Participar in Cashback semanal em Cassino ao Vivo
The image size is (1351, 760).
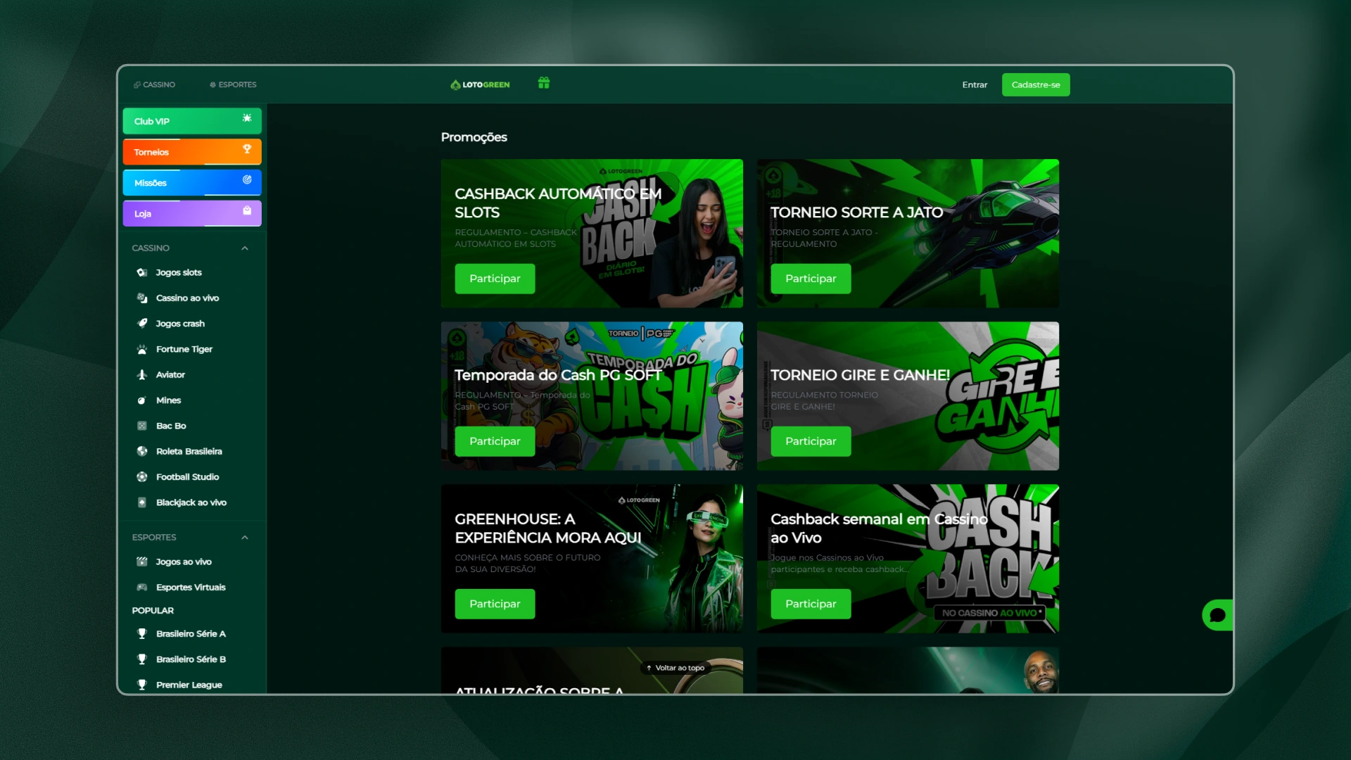tap(811, 604)
